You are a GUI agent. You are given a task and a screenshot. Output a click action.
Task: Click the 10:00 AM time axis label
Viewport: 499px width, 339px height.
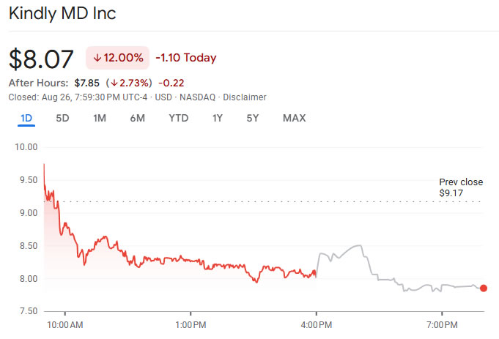click(x=64, y=323)
